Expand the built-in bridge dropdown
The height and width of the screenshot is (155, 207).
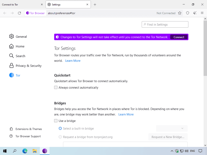coord(172,128)
